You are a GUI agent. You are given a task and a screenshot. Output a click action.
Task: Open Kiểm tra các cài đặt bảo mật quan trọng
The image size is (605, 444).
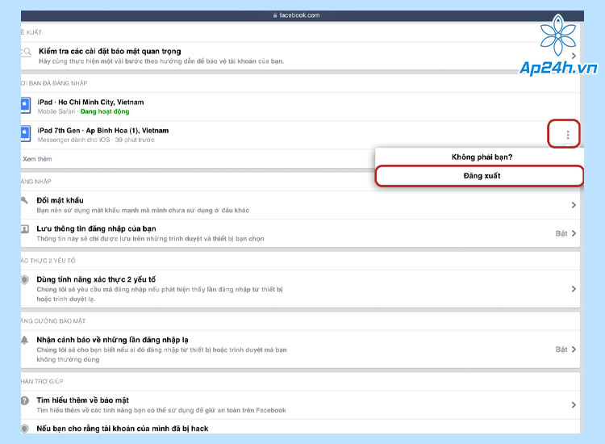pos(300,56)
